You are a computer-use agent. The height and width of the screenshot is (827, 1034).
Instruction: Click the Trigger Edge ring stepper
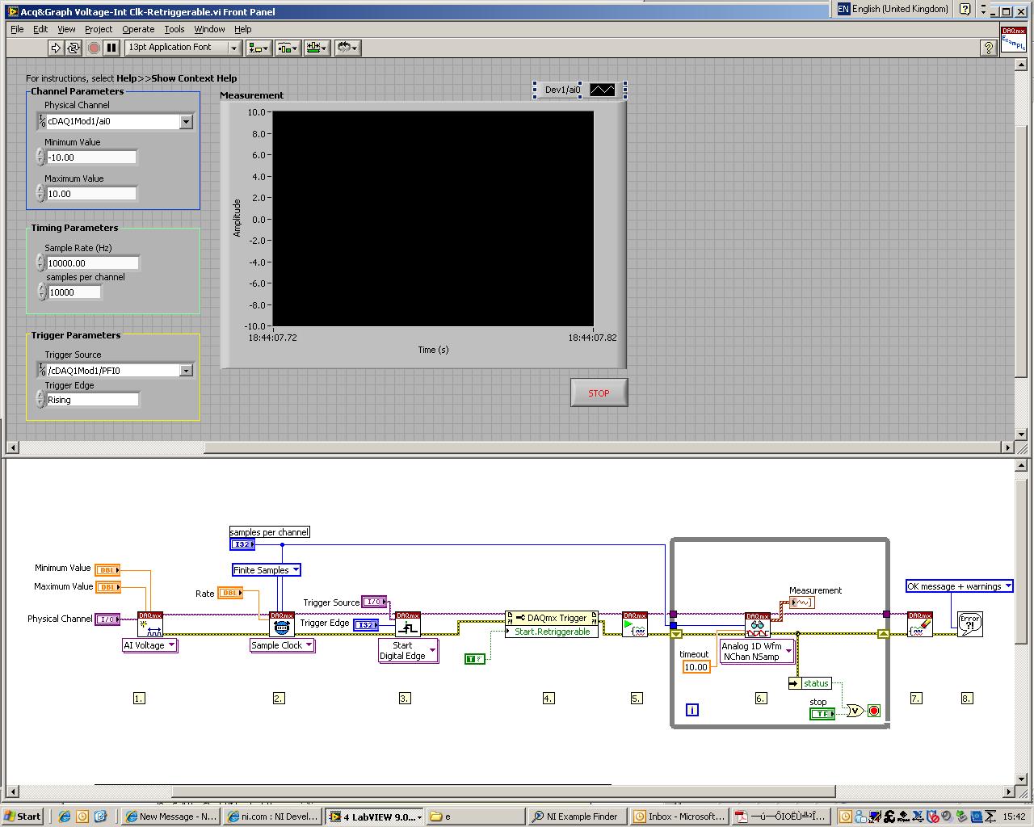tap(40, 400)
